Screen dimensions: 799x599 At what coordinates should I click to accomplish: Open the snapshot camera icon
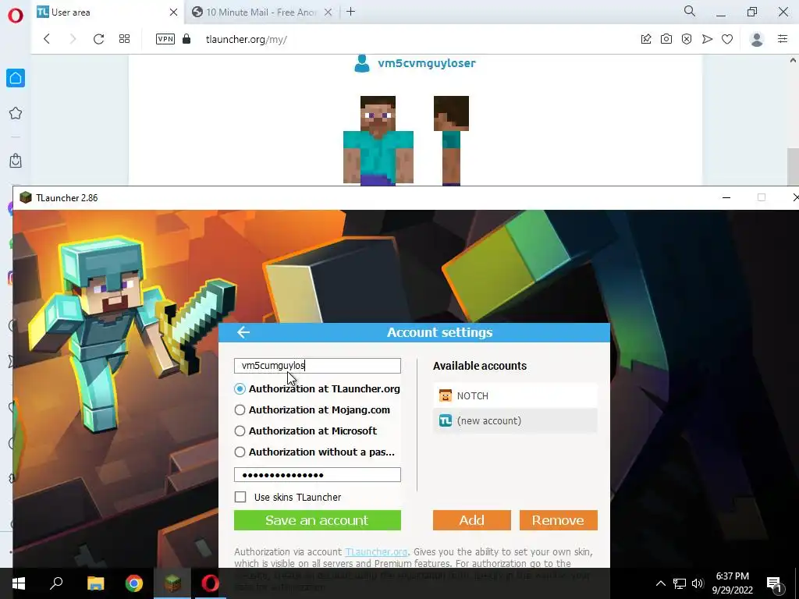[666, 39]
